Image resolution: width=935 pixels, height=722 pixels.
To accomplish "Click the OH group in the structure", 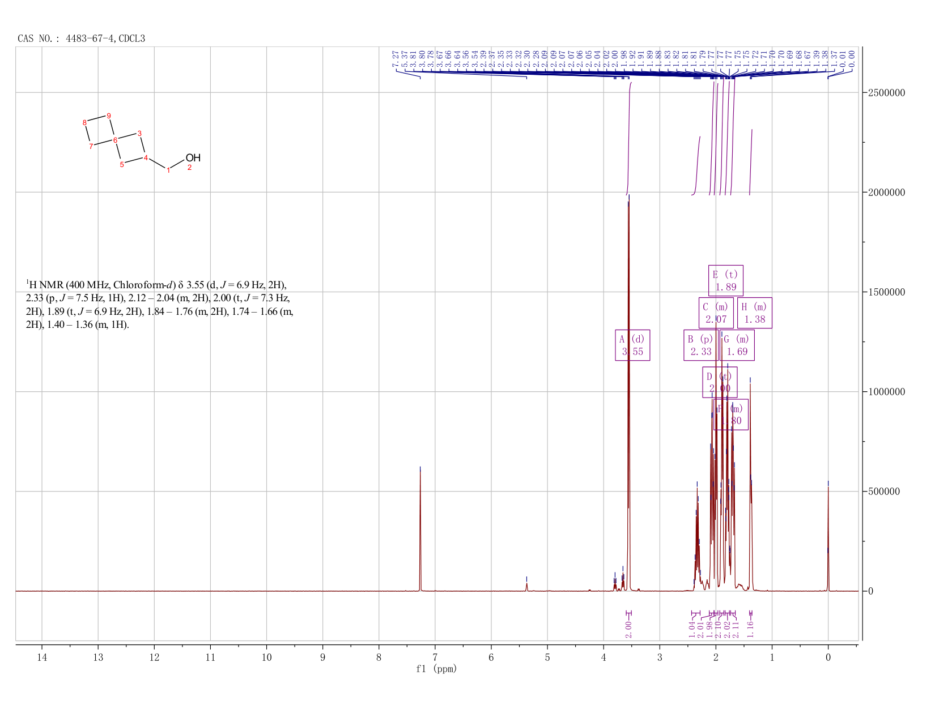I will point(193,157).
